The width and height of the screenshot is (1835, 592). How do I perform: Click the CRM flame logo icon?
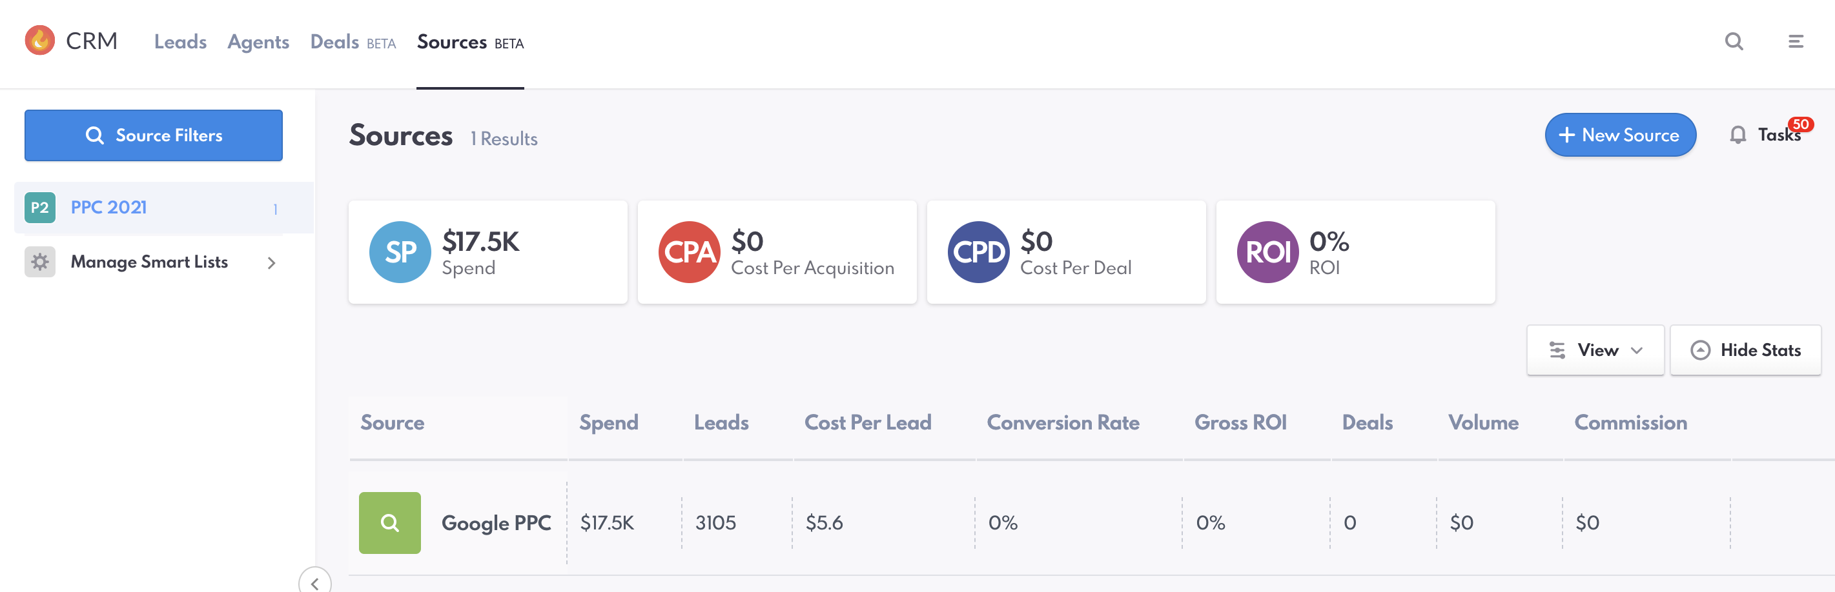(x=40, y=41)
